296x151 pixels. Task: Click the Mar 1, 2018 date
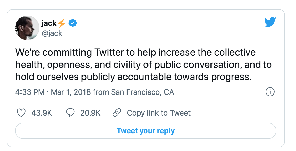coord(71,92)
